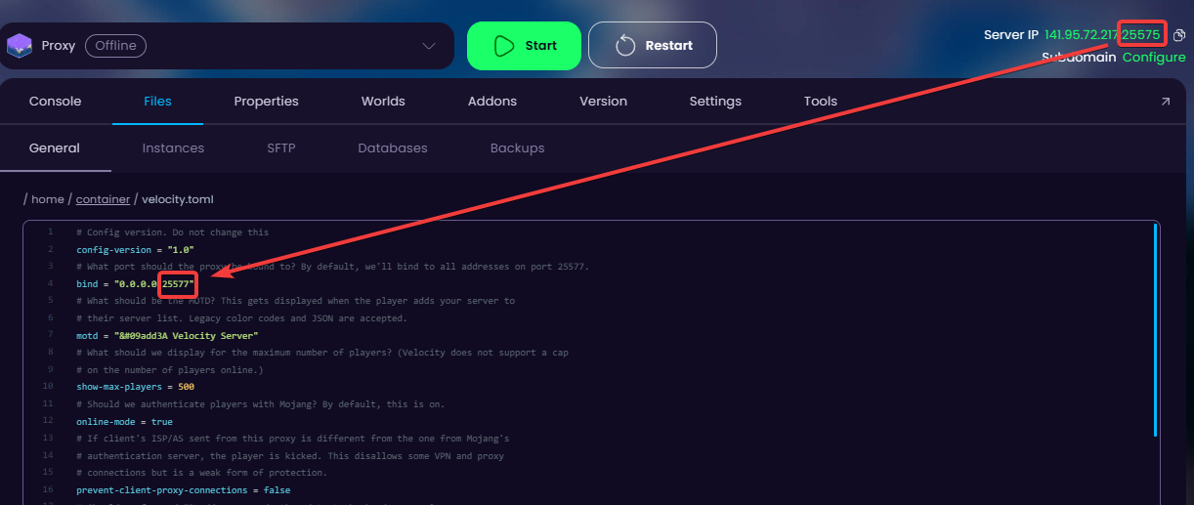The image size is (1194, 505).
Task: Click the home breadcrumb segment
Action: pos(48,199)
